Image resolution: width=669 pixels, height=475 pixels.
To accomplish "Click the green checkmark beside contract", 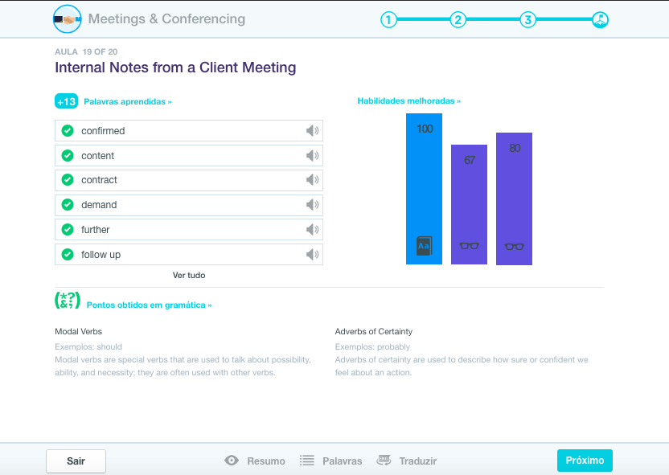I will (68, 180).
